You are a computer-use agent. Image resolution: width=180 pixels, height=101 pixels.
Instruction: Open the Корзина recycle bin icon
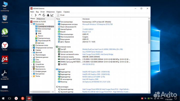click(x=5, y=19)
